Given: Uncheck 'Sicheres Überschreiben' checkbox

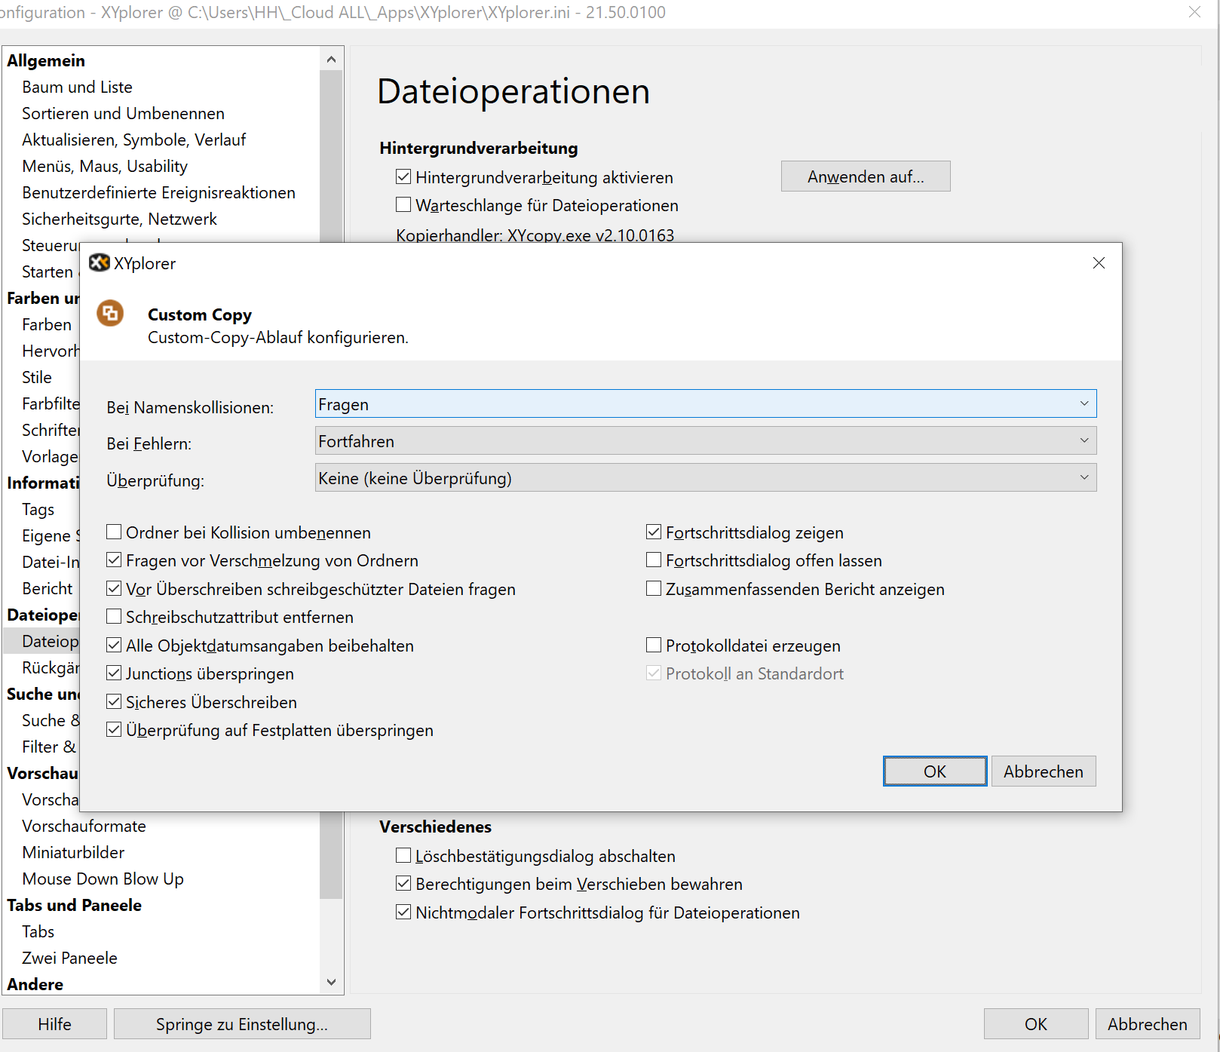Looking at the screenshot, I should [115, 702].
